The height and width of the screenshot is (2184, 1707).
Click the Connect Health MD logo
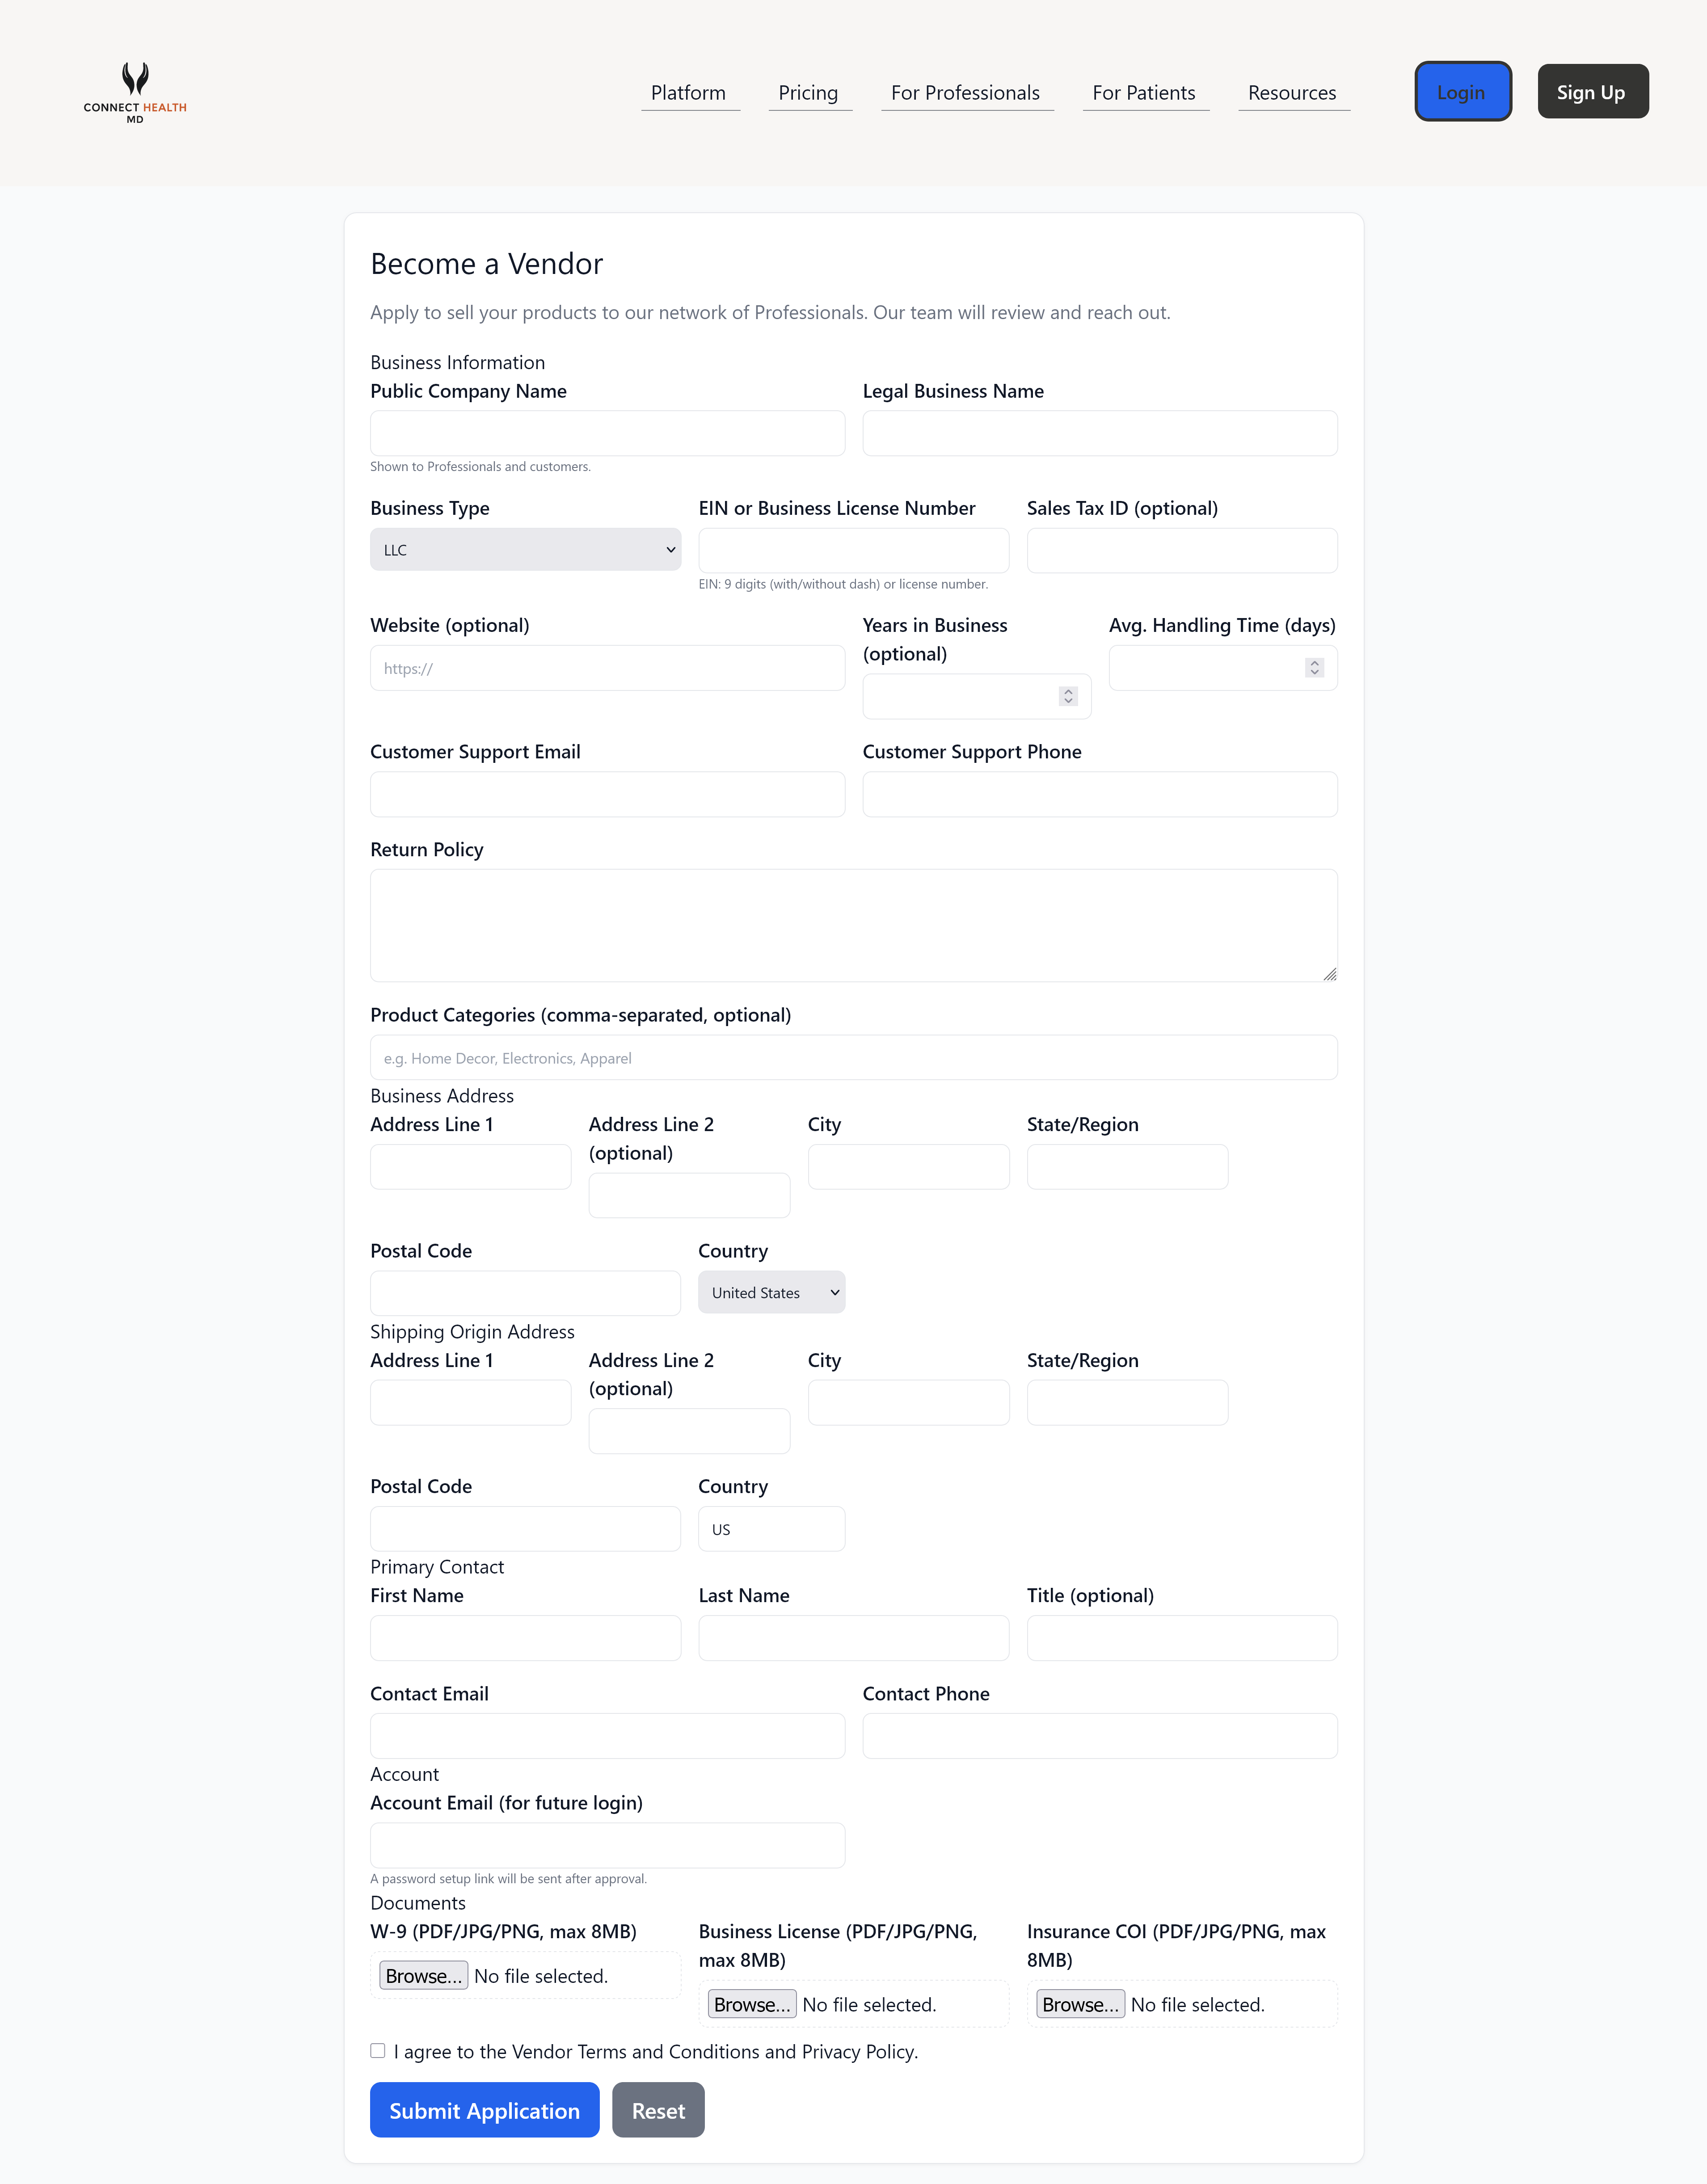(x=136, y=92)
